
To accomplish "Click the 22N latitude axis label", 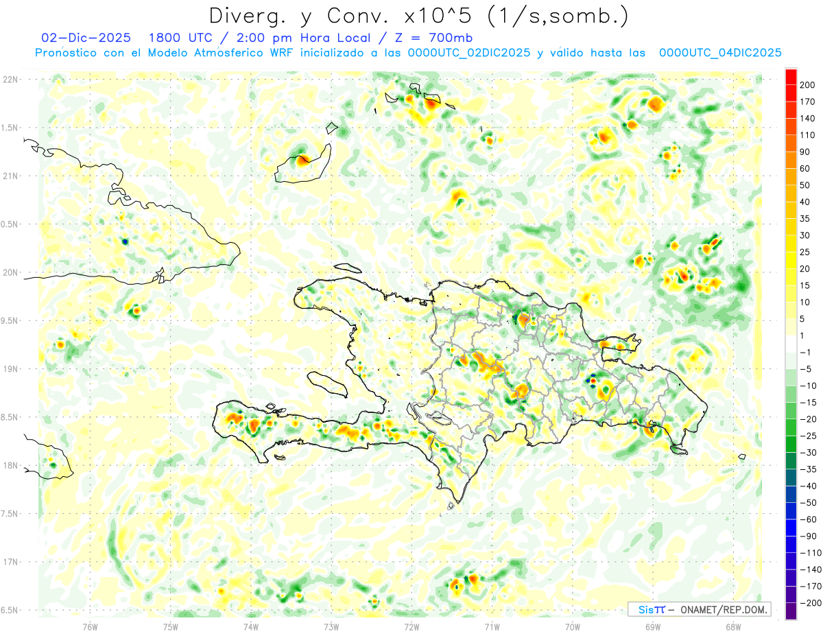I will pyautogui.click(x=10, y=80).
